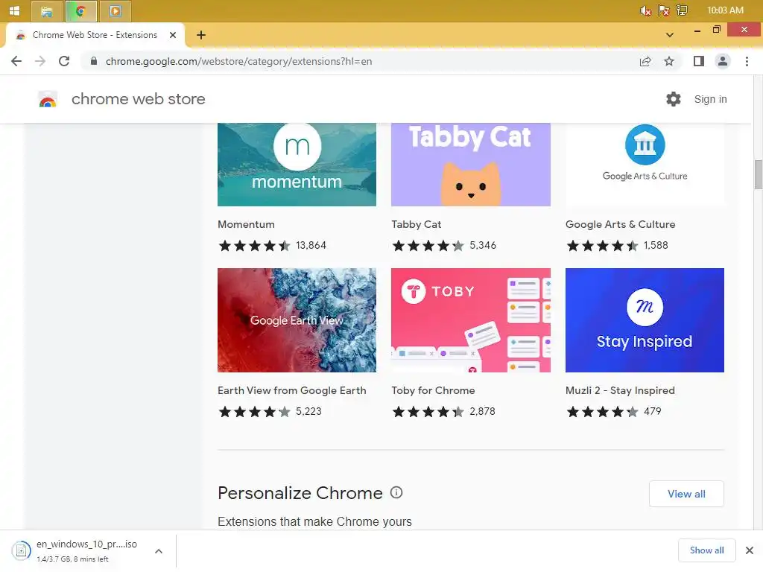This screenshot has height=572, width=763.
Task: Click Google Arts & Culture 1,588 ratings
Action: [656, 245]
